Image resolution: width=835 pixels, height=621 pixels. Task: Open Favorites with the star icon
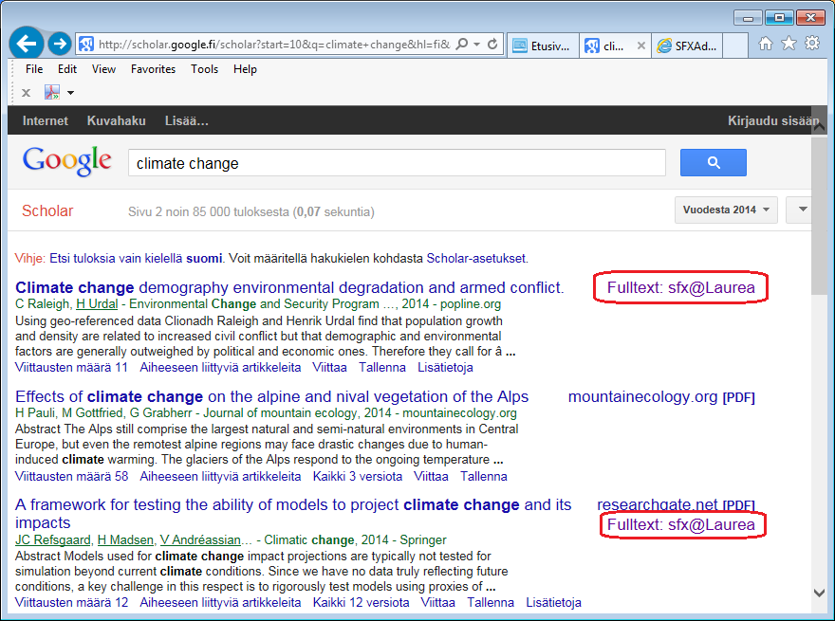click(789, 44)
